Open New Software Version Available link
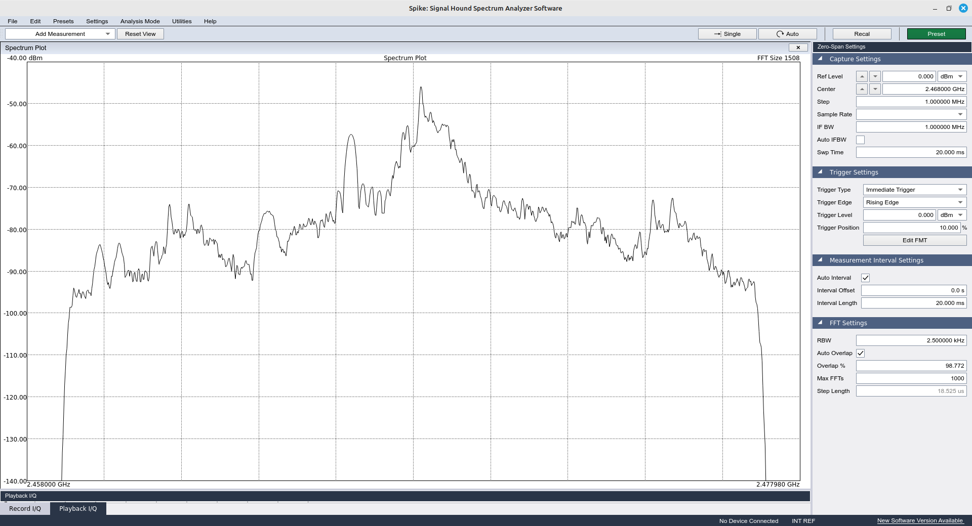The width and height of the screenshot is (972, 526). (920, 520)
